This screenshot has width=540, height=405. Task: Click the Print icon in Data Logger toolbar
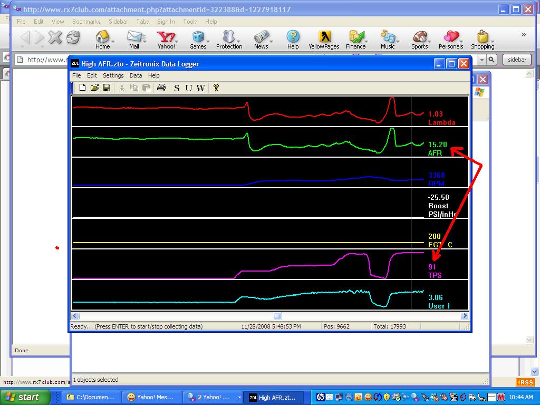161,88
